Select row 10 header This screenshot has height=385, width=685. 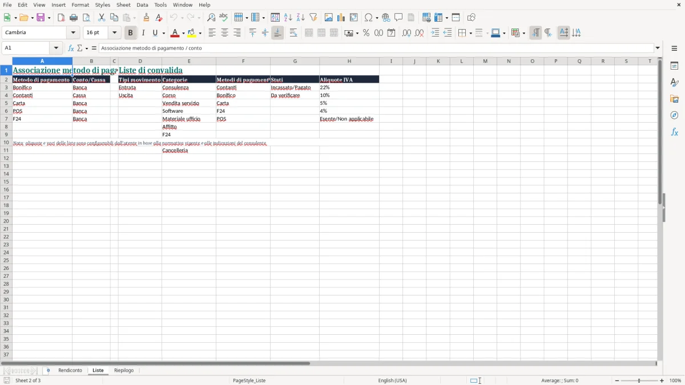click(x=6, y=143)
